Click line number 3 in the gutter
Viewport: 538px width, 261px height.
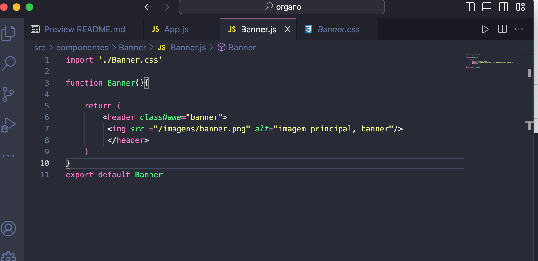click(x=47, y=83)
